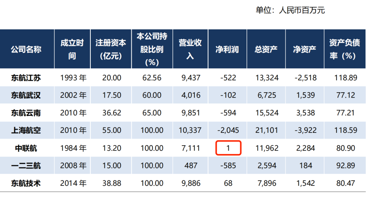Select the 注册资本 (亿元) header cell
The image size is (373, 197).
pos(110,50)
